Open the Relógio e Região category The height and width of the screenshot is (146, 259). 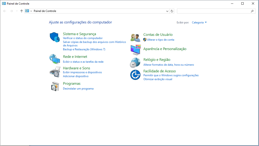pos(157,60)
